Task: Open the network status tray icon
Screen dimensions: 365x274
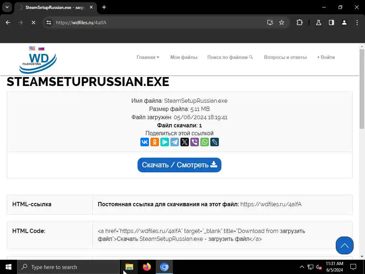Action: pos(310,267)
